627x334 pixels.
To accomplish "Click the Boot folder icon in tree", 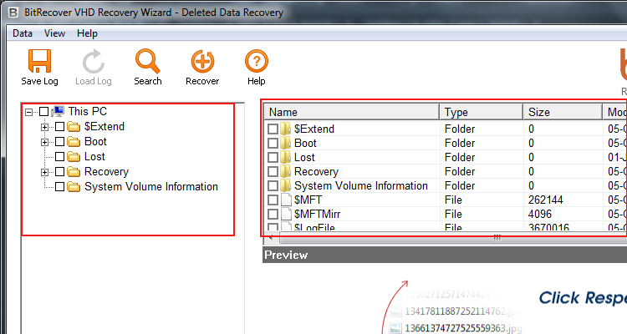I will click(x=74, y=142).
